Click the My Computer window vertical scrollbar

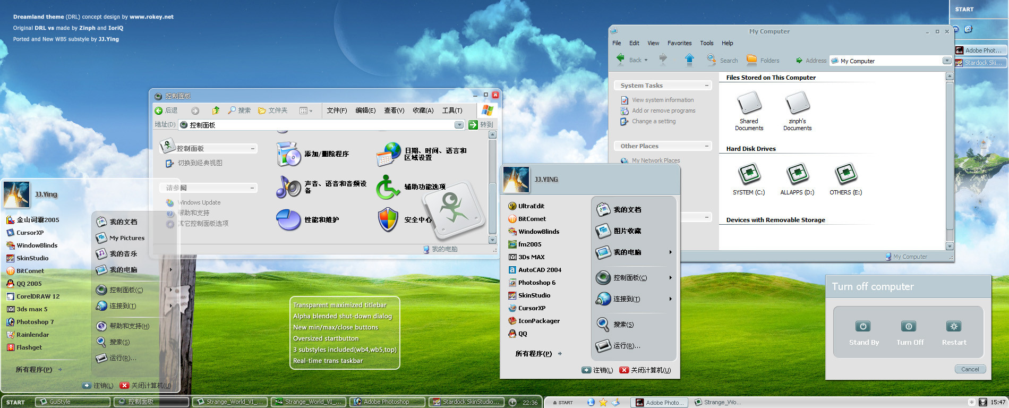point(950,161)
